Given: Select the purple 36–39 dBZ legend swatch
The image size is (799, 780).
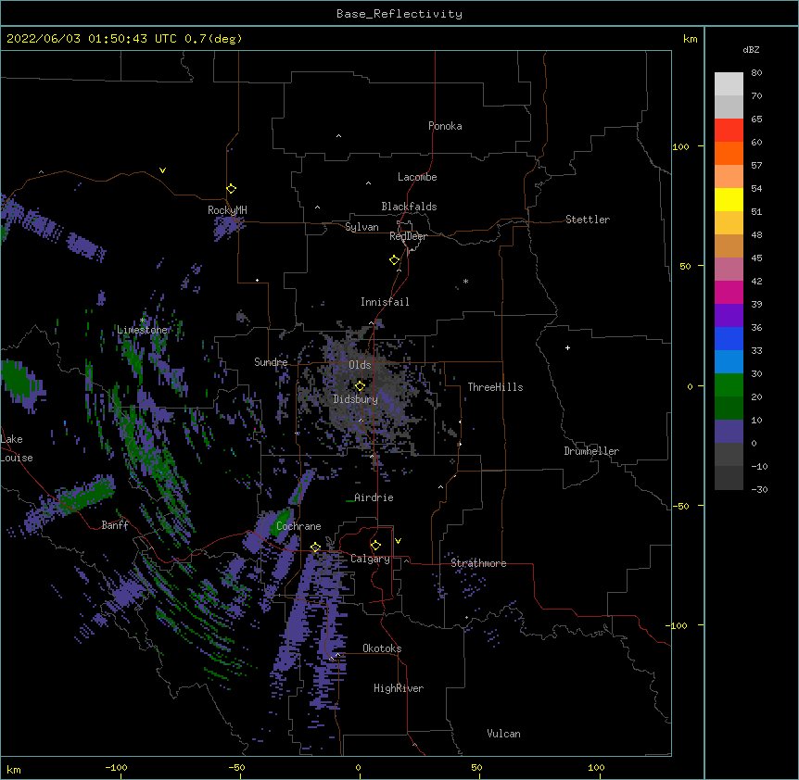Looking at the screenshot, I should point(729,316).
